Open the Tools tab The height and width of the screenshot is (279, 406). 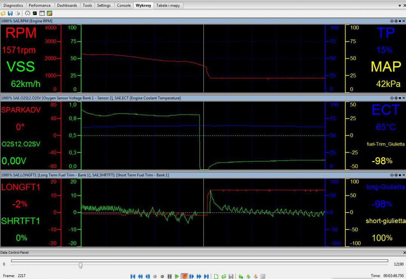click(x=87, y=5)
